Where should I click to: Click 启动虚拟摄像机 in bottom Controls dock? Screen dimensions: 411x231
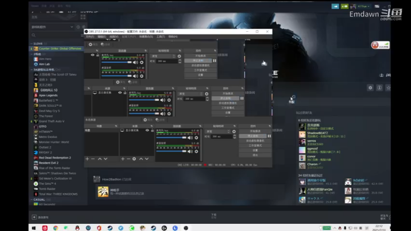(x=255, y=141)
